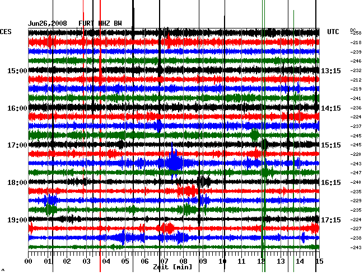The image size is (364, 276).
Task: Select the DC offset value -246
Action: coord(356,61)
